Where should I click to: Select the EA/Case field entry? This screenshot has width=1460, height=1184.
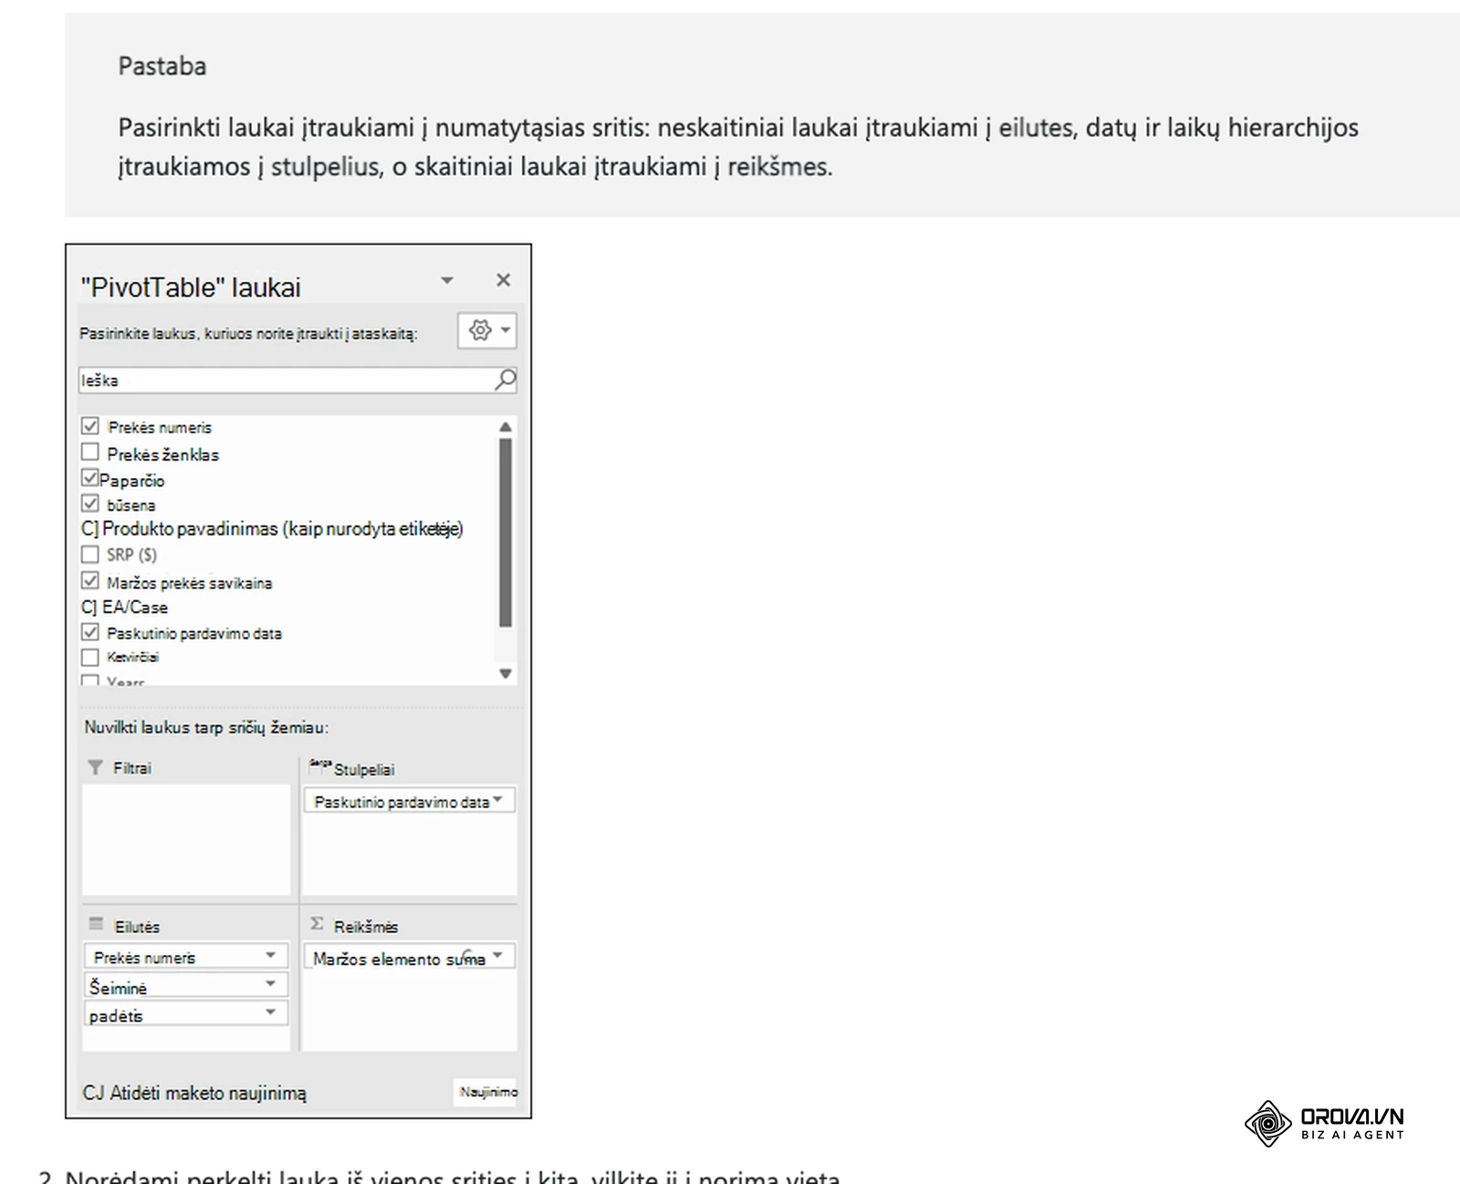(x=125, y=608)
